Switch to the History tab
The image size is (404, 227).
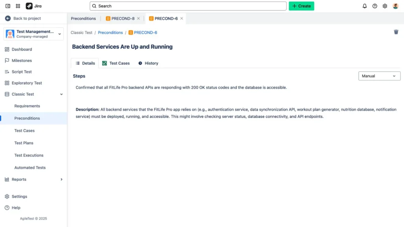coord(148,63)
